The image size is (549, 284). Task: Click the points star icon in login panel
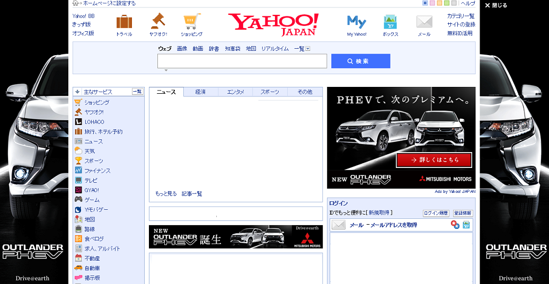pyautogui.click(x=455, y=225)
